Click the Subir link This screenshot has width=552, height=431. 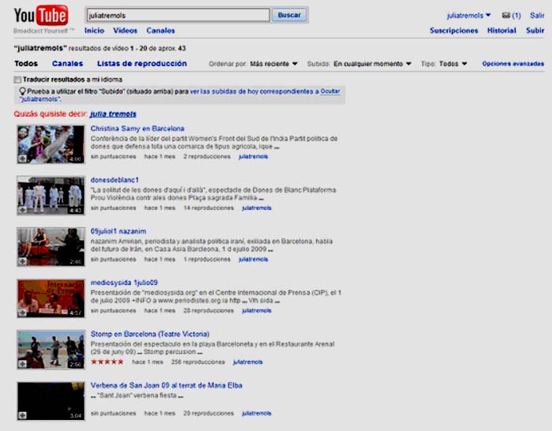[x=535, y=31]
